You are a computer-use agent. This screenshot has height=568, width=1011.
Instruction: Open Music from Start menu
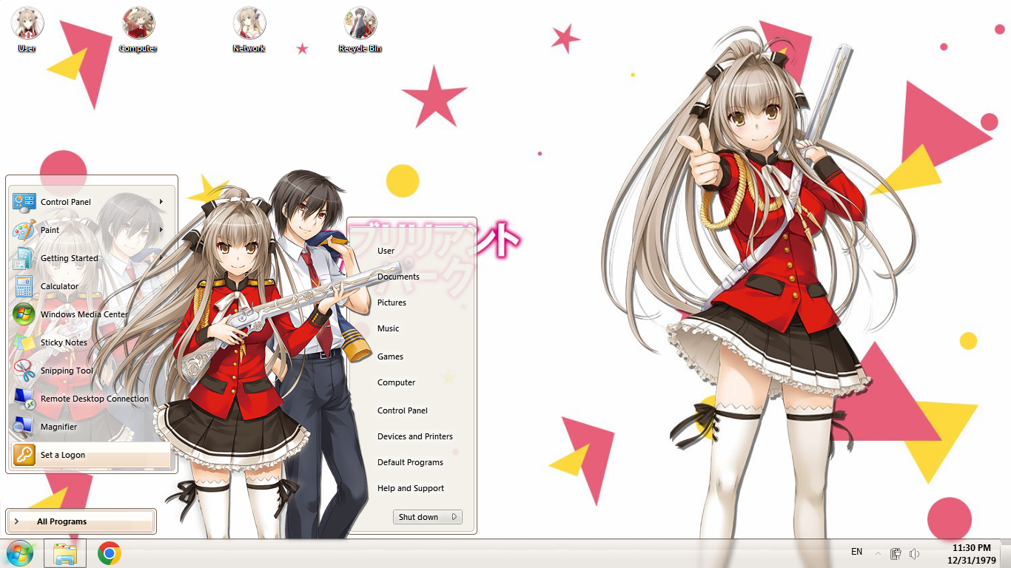[388, 328]
